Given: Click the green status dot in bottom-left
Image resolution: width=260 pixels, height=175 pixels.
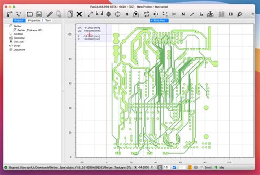Looking at the screenshot, I should (x=6, y=167).
